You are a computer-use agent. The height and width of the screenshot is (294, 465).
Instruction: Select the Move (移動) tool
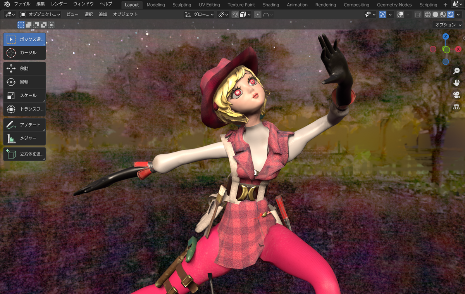pyautogui.click(x=24, y=68)
